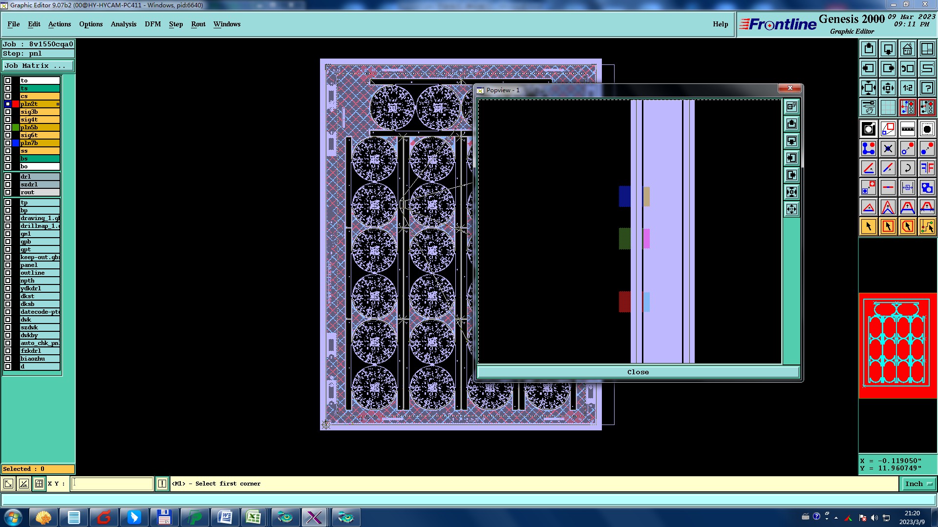This screenshot has width=938, height=527.
Task: Open the DFM menu
Action: click(x=152, y=24)
